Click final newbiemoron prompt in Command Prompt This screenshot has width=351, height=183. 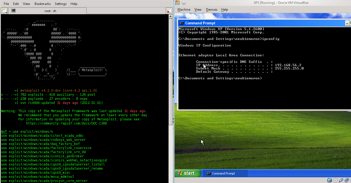click(220, 78)
